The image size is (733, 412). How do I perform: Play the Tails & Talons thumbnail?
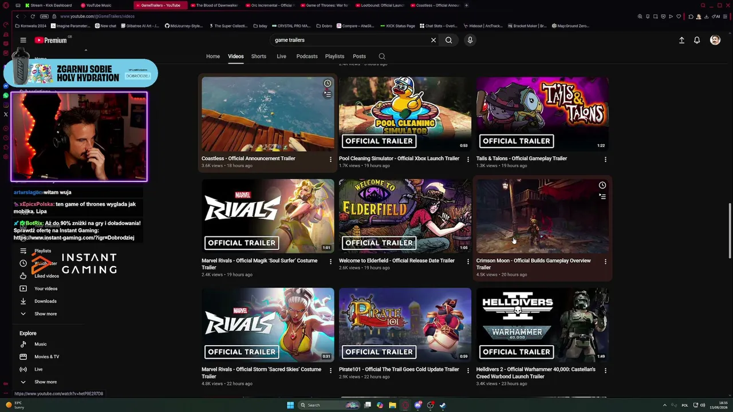click(542, 114)
